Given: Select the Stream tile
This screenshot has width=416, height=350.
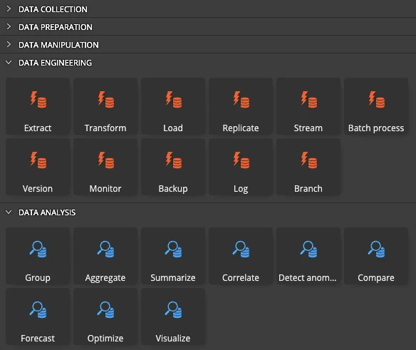Looking at the screenshot, I should pos(308,106).
